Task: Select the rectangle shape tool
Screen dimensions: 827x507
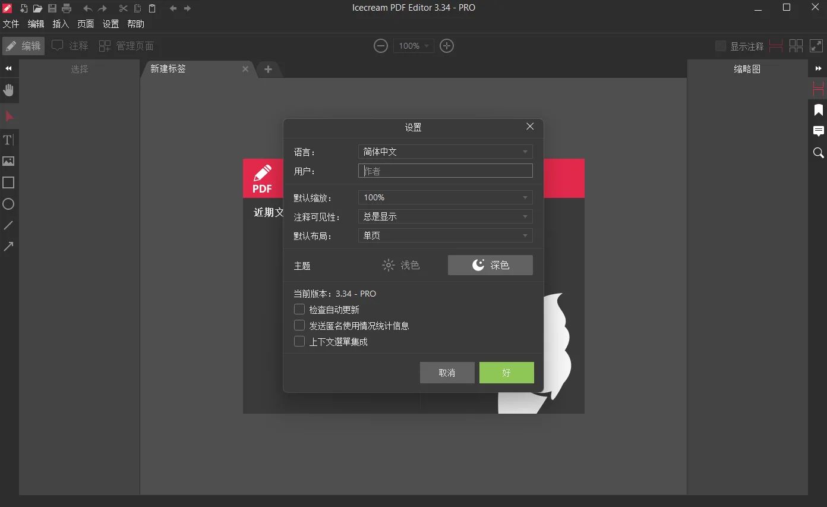Action: click(x=8, y=182)
